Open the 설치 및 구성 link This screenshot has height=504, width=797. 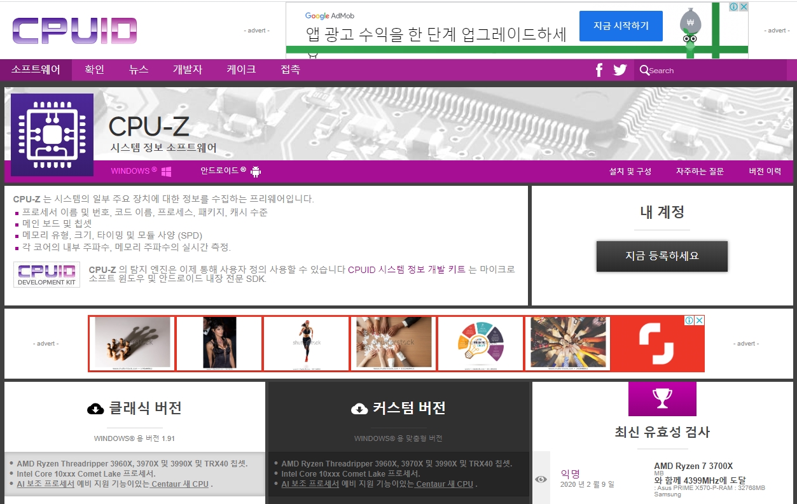click(630, 172)
